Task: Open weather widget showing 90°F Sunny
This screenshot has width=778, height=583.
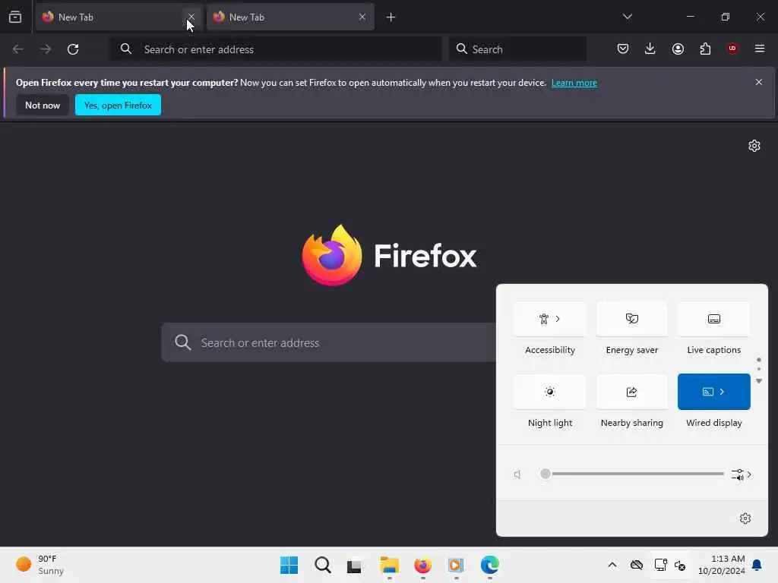Action: click(40, 565)
